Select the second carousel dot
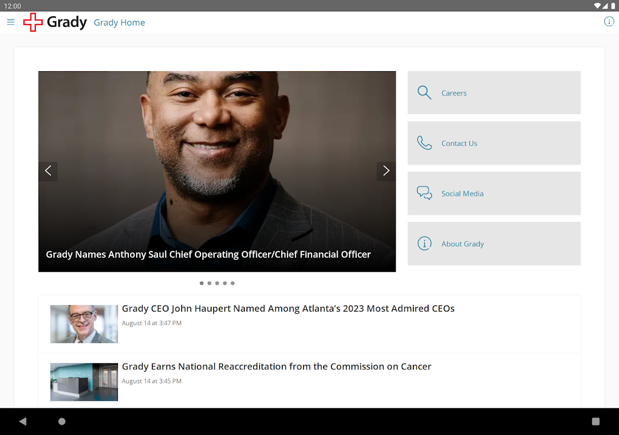Image resolution: width=619 pixels, height=435 pixels. 209,283
